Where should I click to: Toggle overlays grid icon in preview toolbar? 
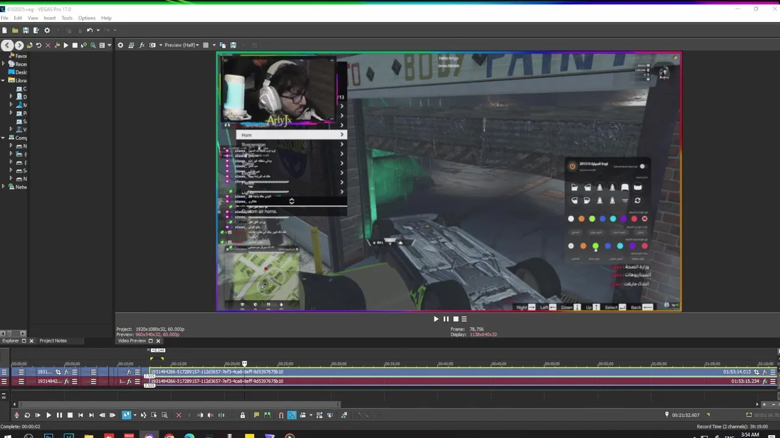click(x=206, y=45)
